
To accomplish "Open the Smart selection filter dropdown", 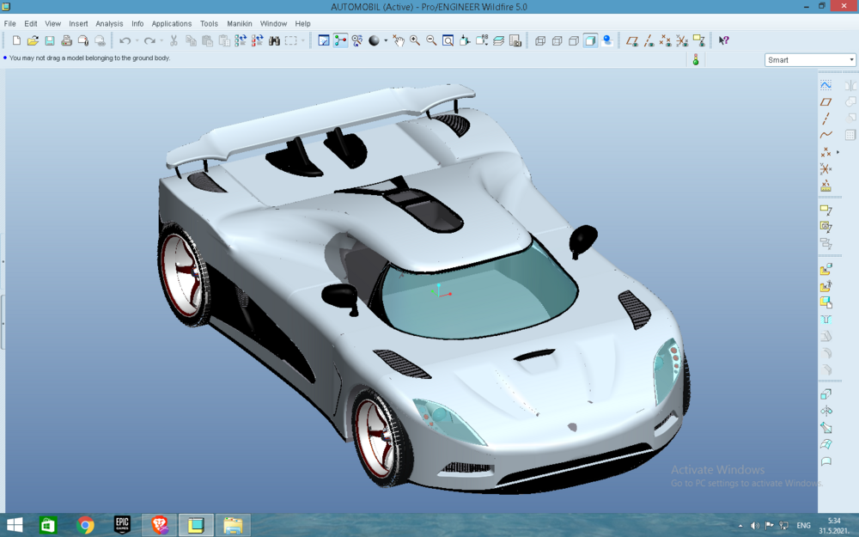I will click(810, 60).
